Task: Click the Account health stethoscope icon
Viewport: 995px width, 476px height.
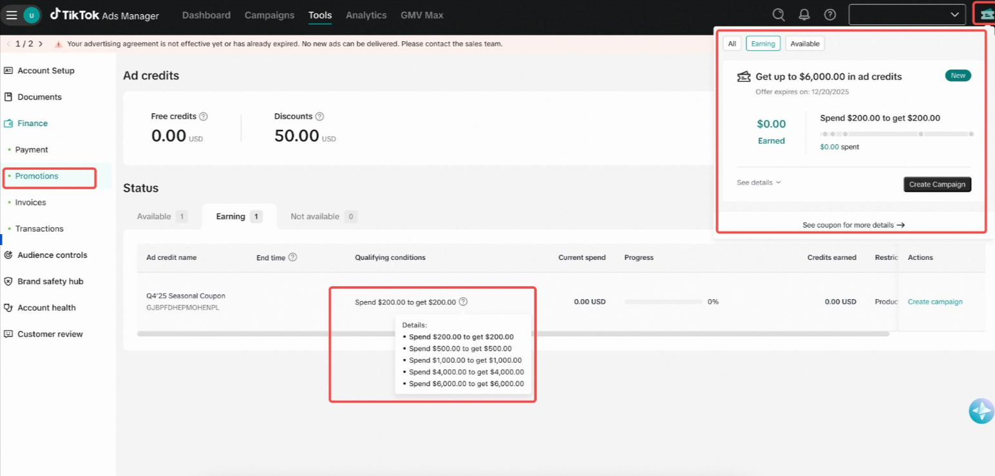Action: coord(8,308)
